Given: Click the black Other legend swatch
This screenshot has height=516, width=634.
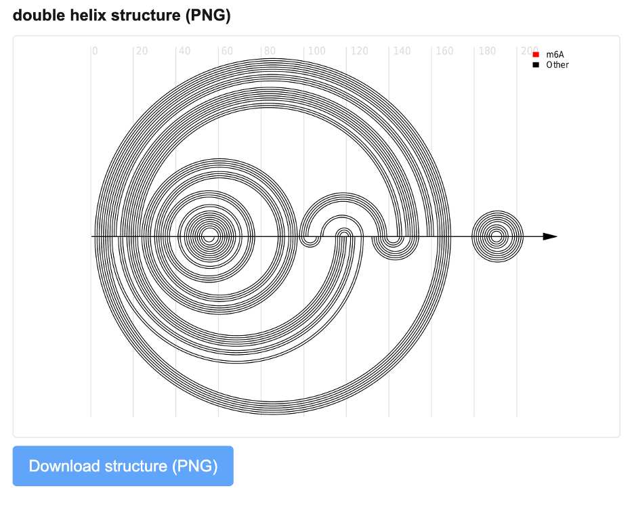Looking at the screenshot, I should point(536,65).
